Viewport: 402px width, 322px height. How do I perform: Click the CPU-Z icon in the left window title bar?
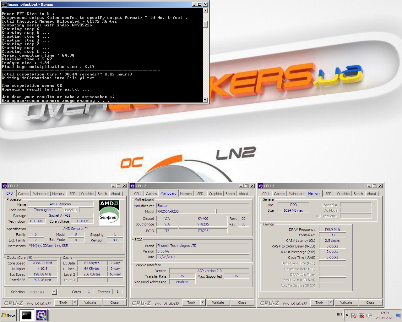pyautogui.click(x=4, y=186)
